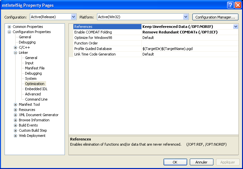Click Default value for Optimize for Windows98

(x=148, y=38)
